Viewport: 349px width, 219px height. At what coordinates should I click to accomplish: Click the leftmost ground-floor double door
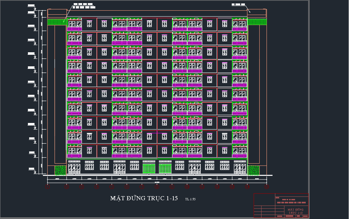(74, 169)
